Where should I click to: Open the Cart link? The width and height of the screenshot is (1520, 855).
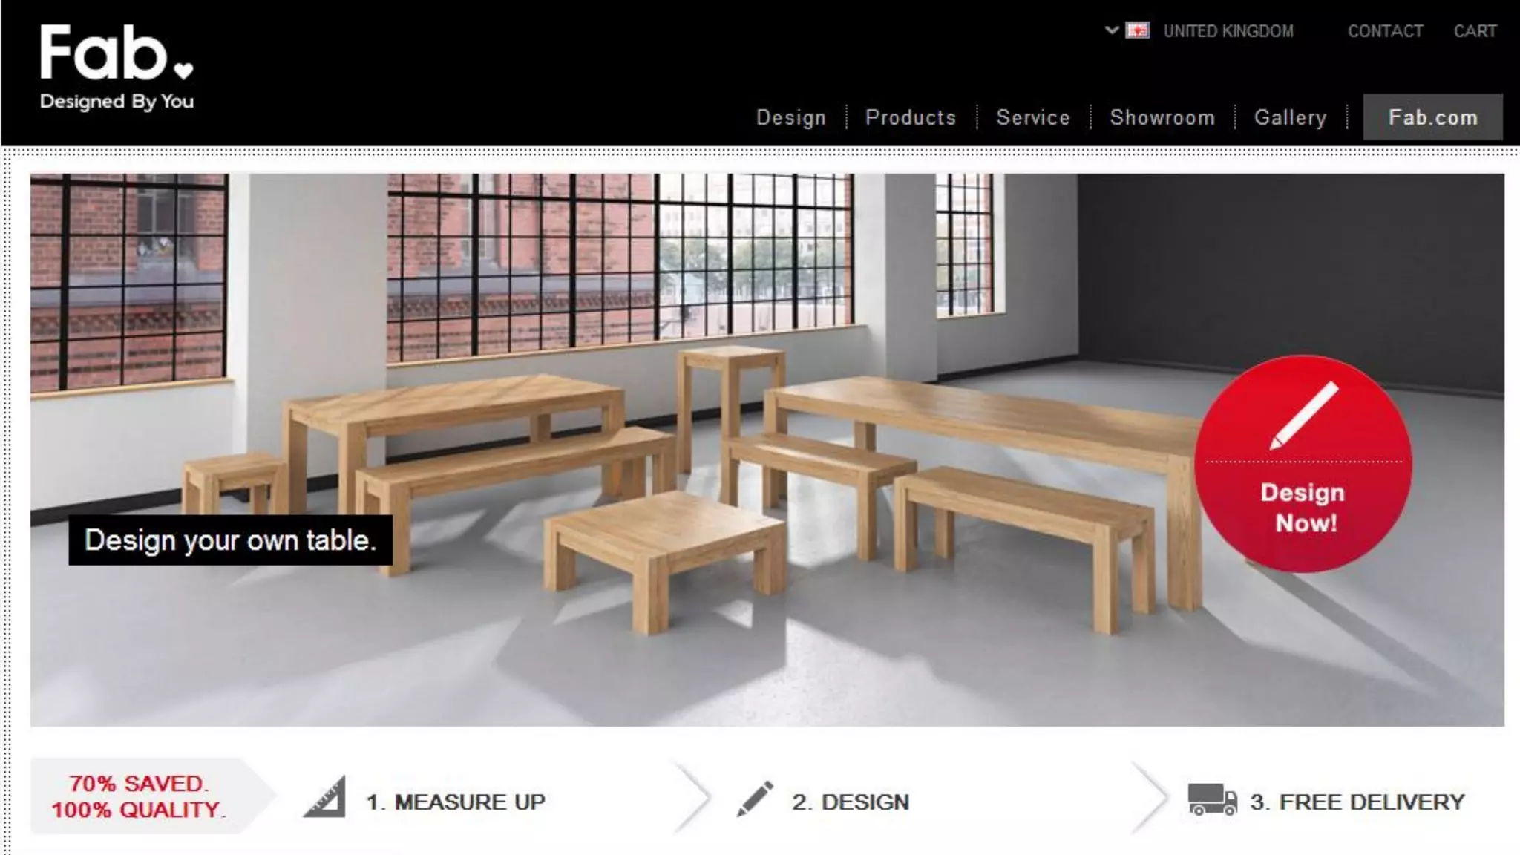click(1475, 31)
